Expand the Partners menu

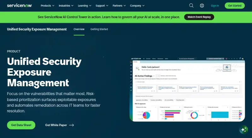[119, 6]
